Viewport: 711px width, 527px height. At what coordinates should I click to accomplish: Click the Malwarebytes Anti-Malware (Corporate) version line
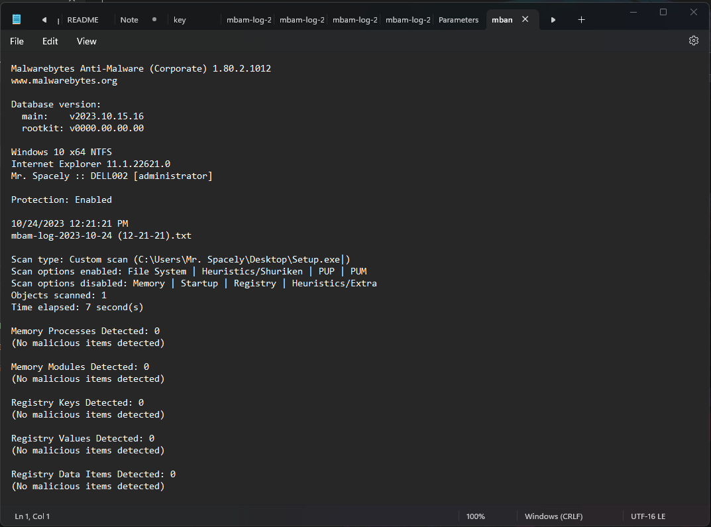click(x=141, y=68)
